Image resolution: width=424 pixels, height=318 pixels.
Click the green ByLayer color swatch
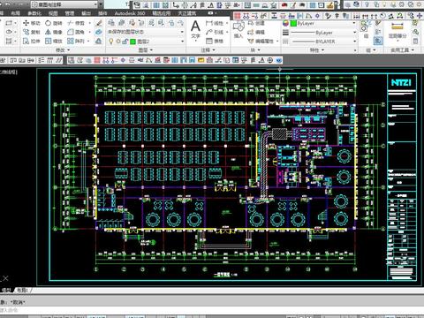[x=293, y=23]
